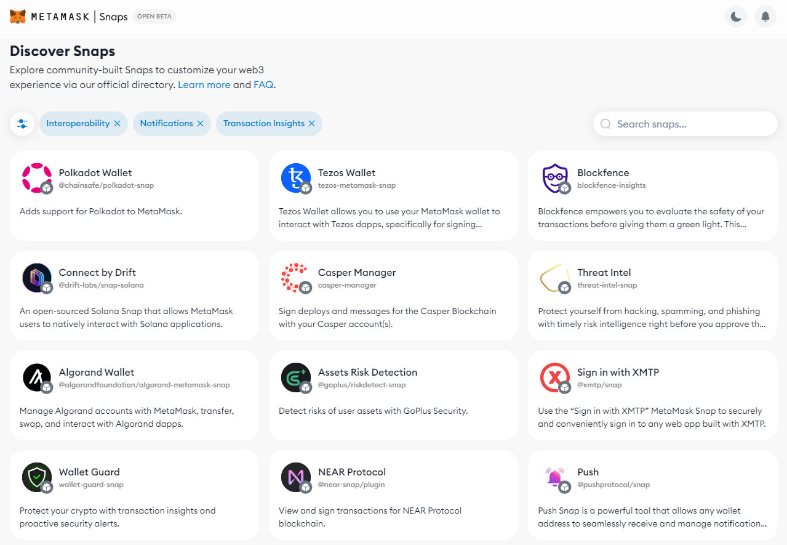Click the @xmtp/snap package name
The height and width of the screenshot is (545, 787).
(599, 385)
